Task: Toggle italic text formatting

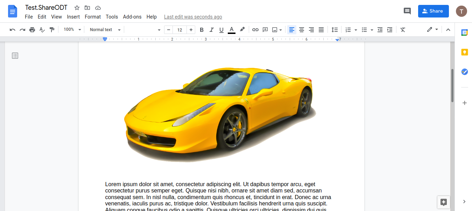Action: click(211, 30)
